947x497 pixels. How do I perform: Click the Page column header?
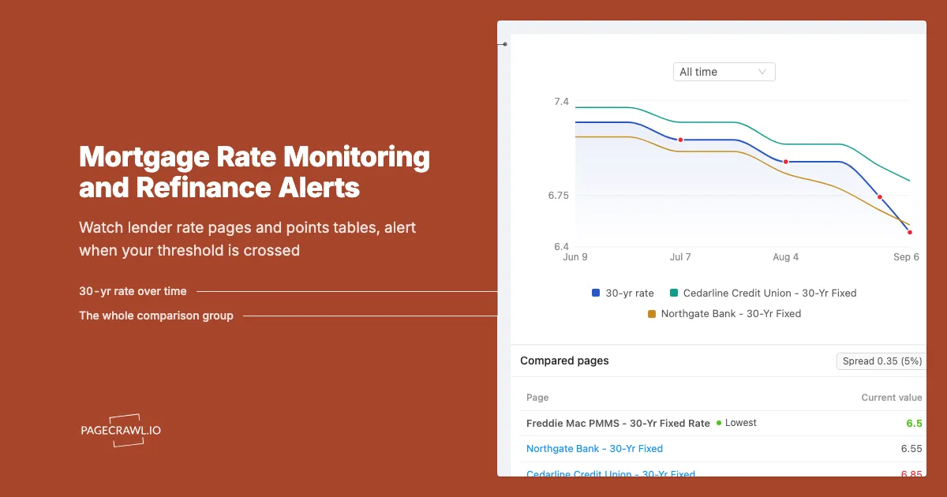coord(537,398)
